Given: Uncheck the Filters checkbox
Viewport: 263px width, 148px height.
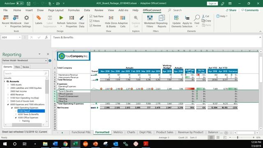Looking at the screenshot, I should click(x=91, y=21).
